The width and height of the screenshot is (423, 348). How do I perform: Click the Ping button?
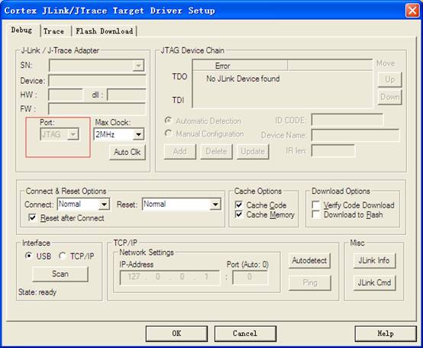310,283
